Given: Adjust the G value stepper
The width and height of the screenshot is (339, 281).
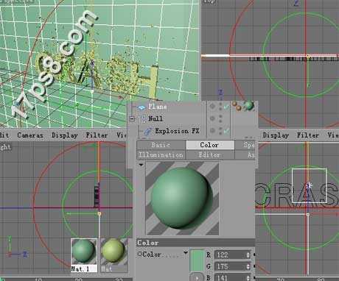Looking at the screenshot, I should tap(248, 266).
